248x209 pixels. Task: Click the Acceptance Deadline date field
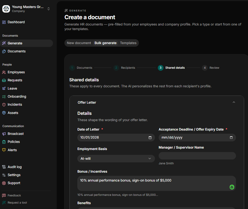pos(197,137)
